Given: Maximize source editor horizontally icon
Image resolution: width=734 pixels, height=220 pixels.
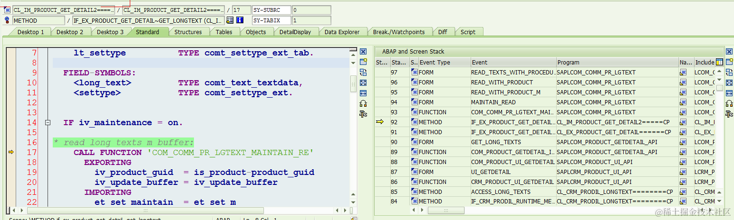Looking at the screenshot, I should coord(363,93).
